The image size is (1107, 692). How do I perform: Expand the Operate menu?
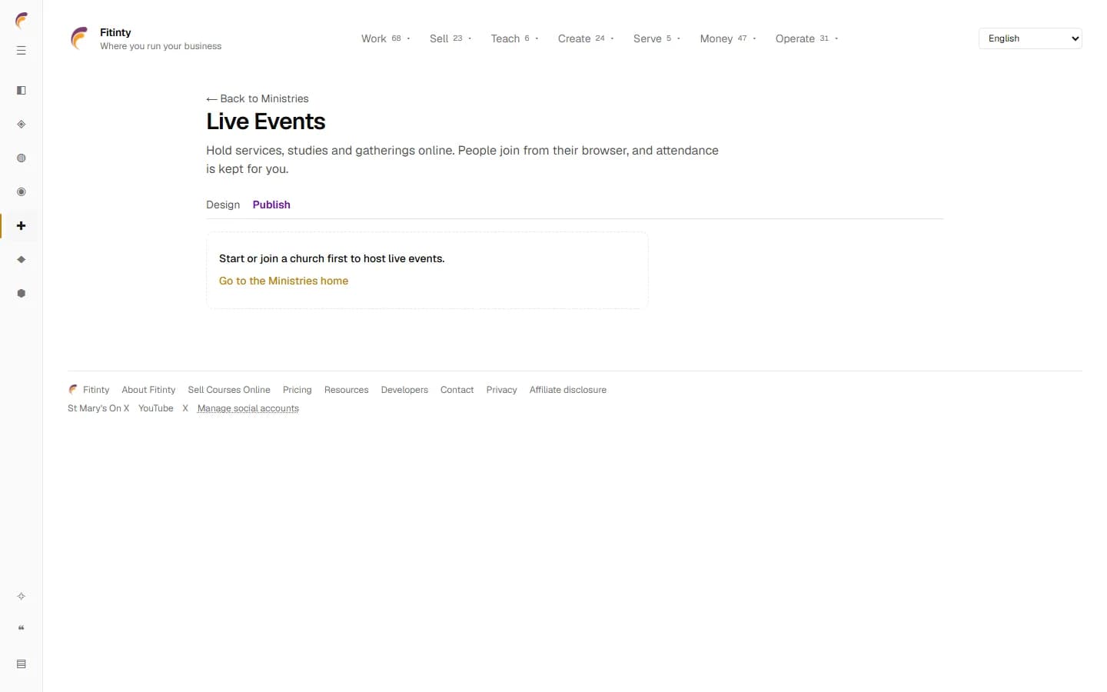(x=806, y=38)
